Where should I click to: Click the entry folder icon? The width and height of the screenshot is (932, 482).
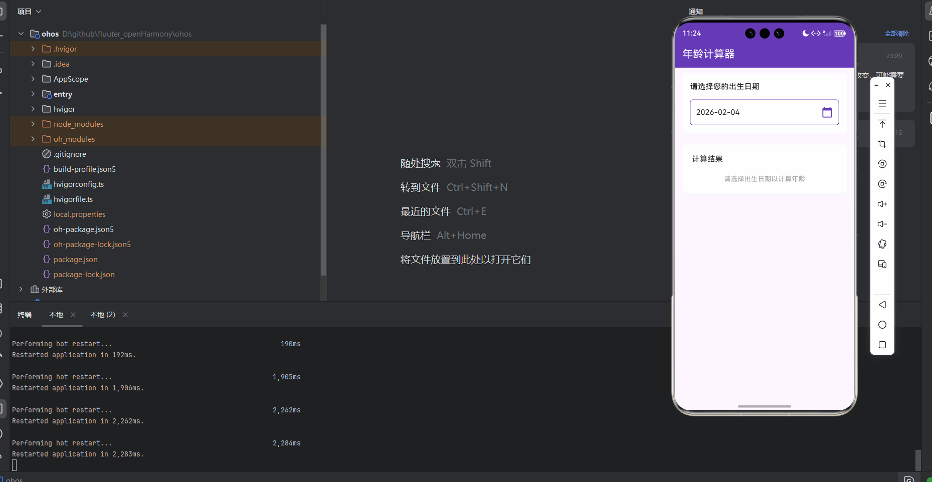[47, 94]
